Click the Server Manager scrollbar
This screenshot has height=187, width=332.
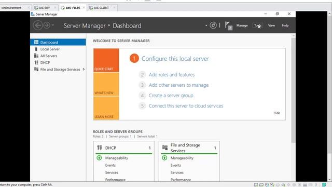[293, 90]
